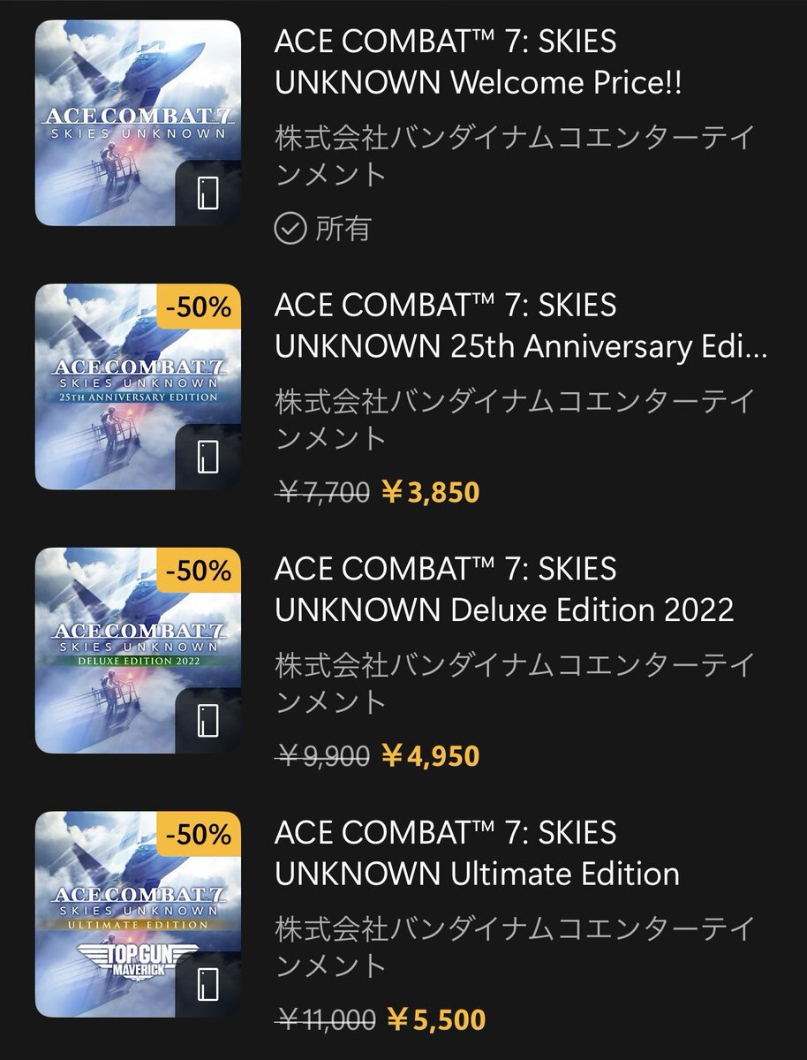Click -50% badge on Ultimate Edition

(198, 834)
